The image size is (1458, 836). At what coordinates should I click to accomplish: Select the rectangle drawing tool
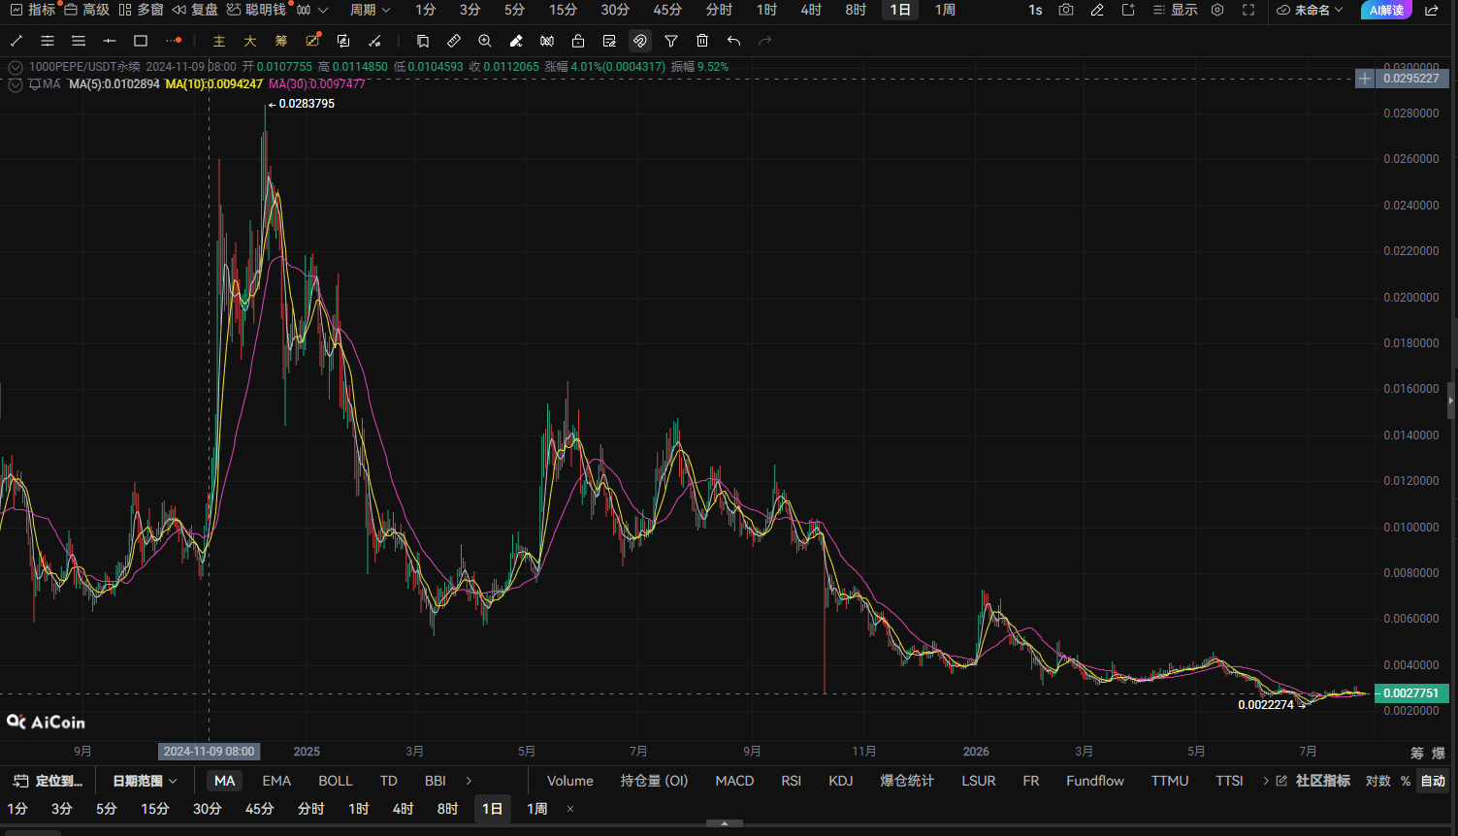141,41
